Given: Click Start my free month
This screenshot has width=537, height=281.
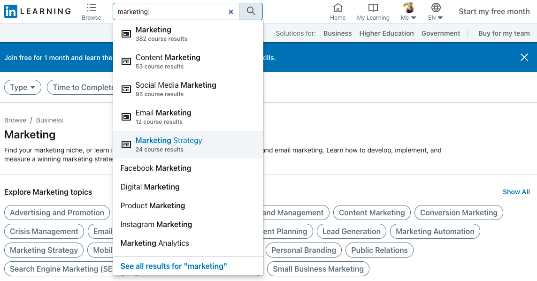Looking at the screenshot, I should tap(494, 11).
